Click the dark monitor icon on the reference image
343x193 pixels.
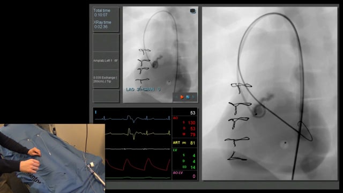coord(193,11)
